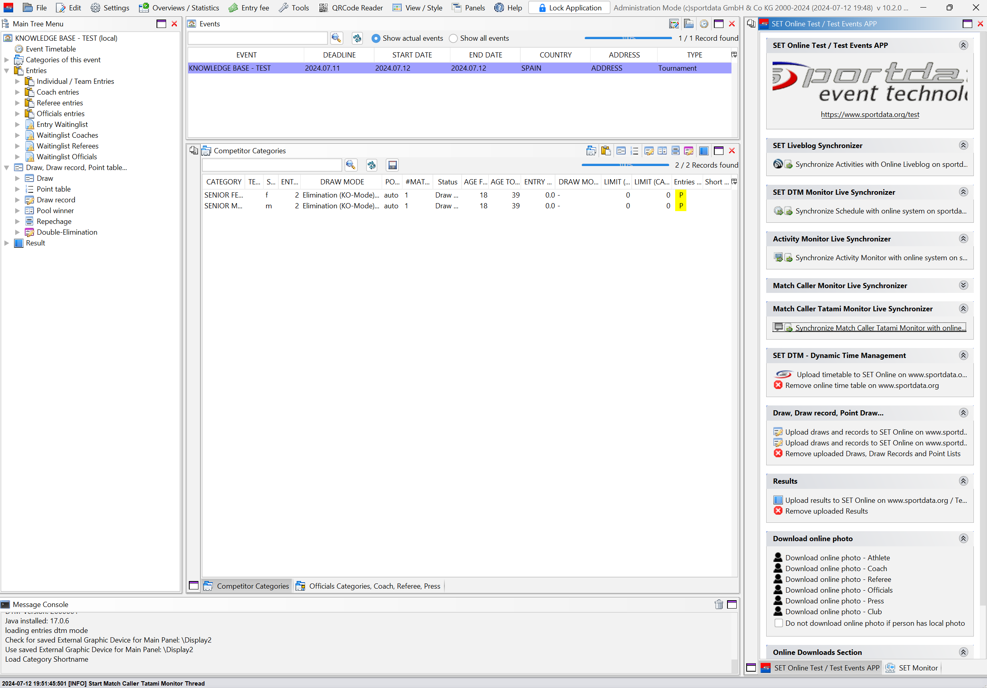The image size is (987, 688).
Task: Expand the Match Caller Monitor Live Synchronizer section
Action: click(x=963, y=285)
